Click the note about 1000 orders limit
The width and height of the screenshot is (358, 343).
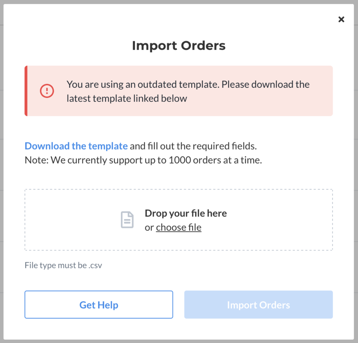(143, 160)
